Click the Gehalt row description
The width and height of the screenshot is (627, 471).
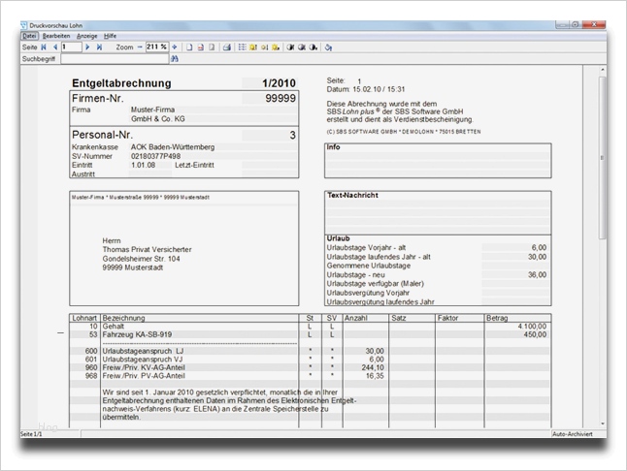coord(114,326)
